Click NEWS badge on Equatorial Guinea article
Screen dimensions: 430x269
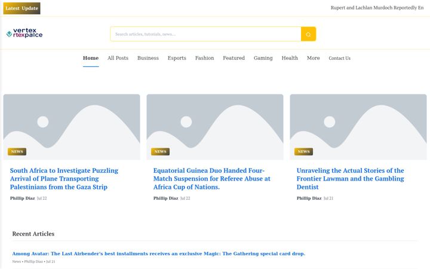tap(161, 151)
